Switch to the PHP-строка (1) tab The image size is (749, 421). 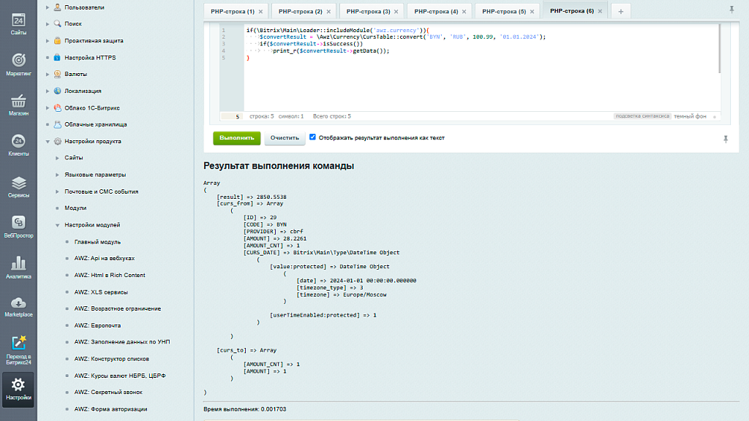(233, 12)
